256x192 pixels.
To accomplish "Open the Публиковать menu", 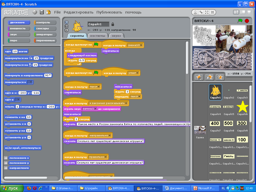I will pyautogui.click(x=109, y=12).
